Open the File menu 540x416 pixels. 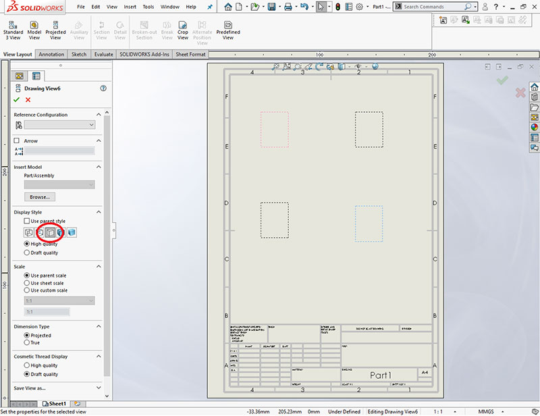(81, 7)
